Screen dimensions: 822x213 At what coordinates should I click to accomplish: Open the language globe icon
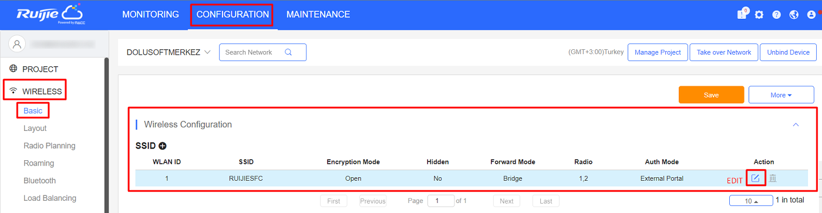click(794, 15)
